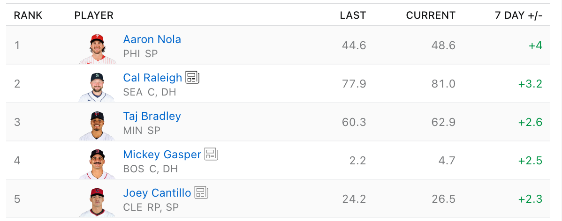Click Joey Cantillo's player headshot
The height and width of the screenshot is (221, 562).
[97, 202]
